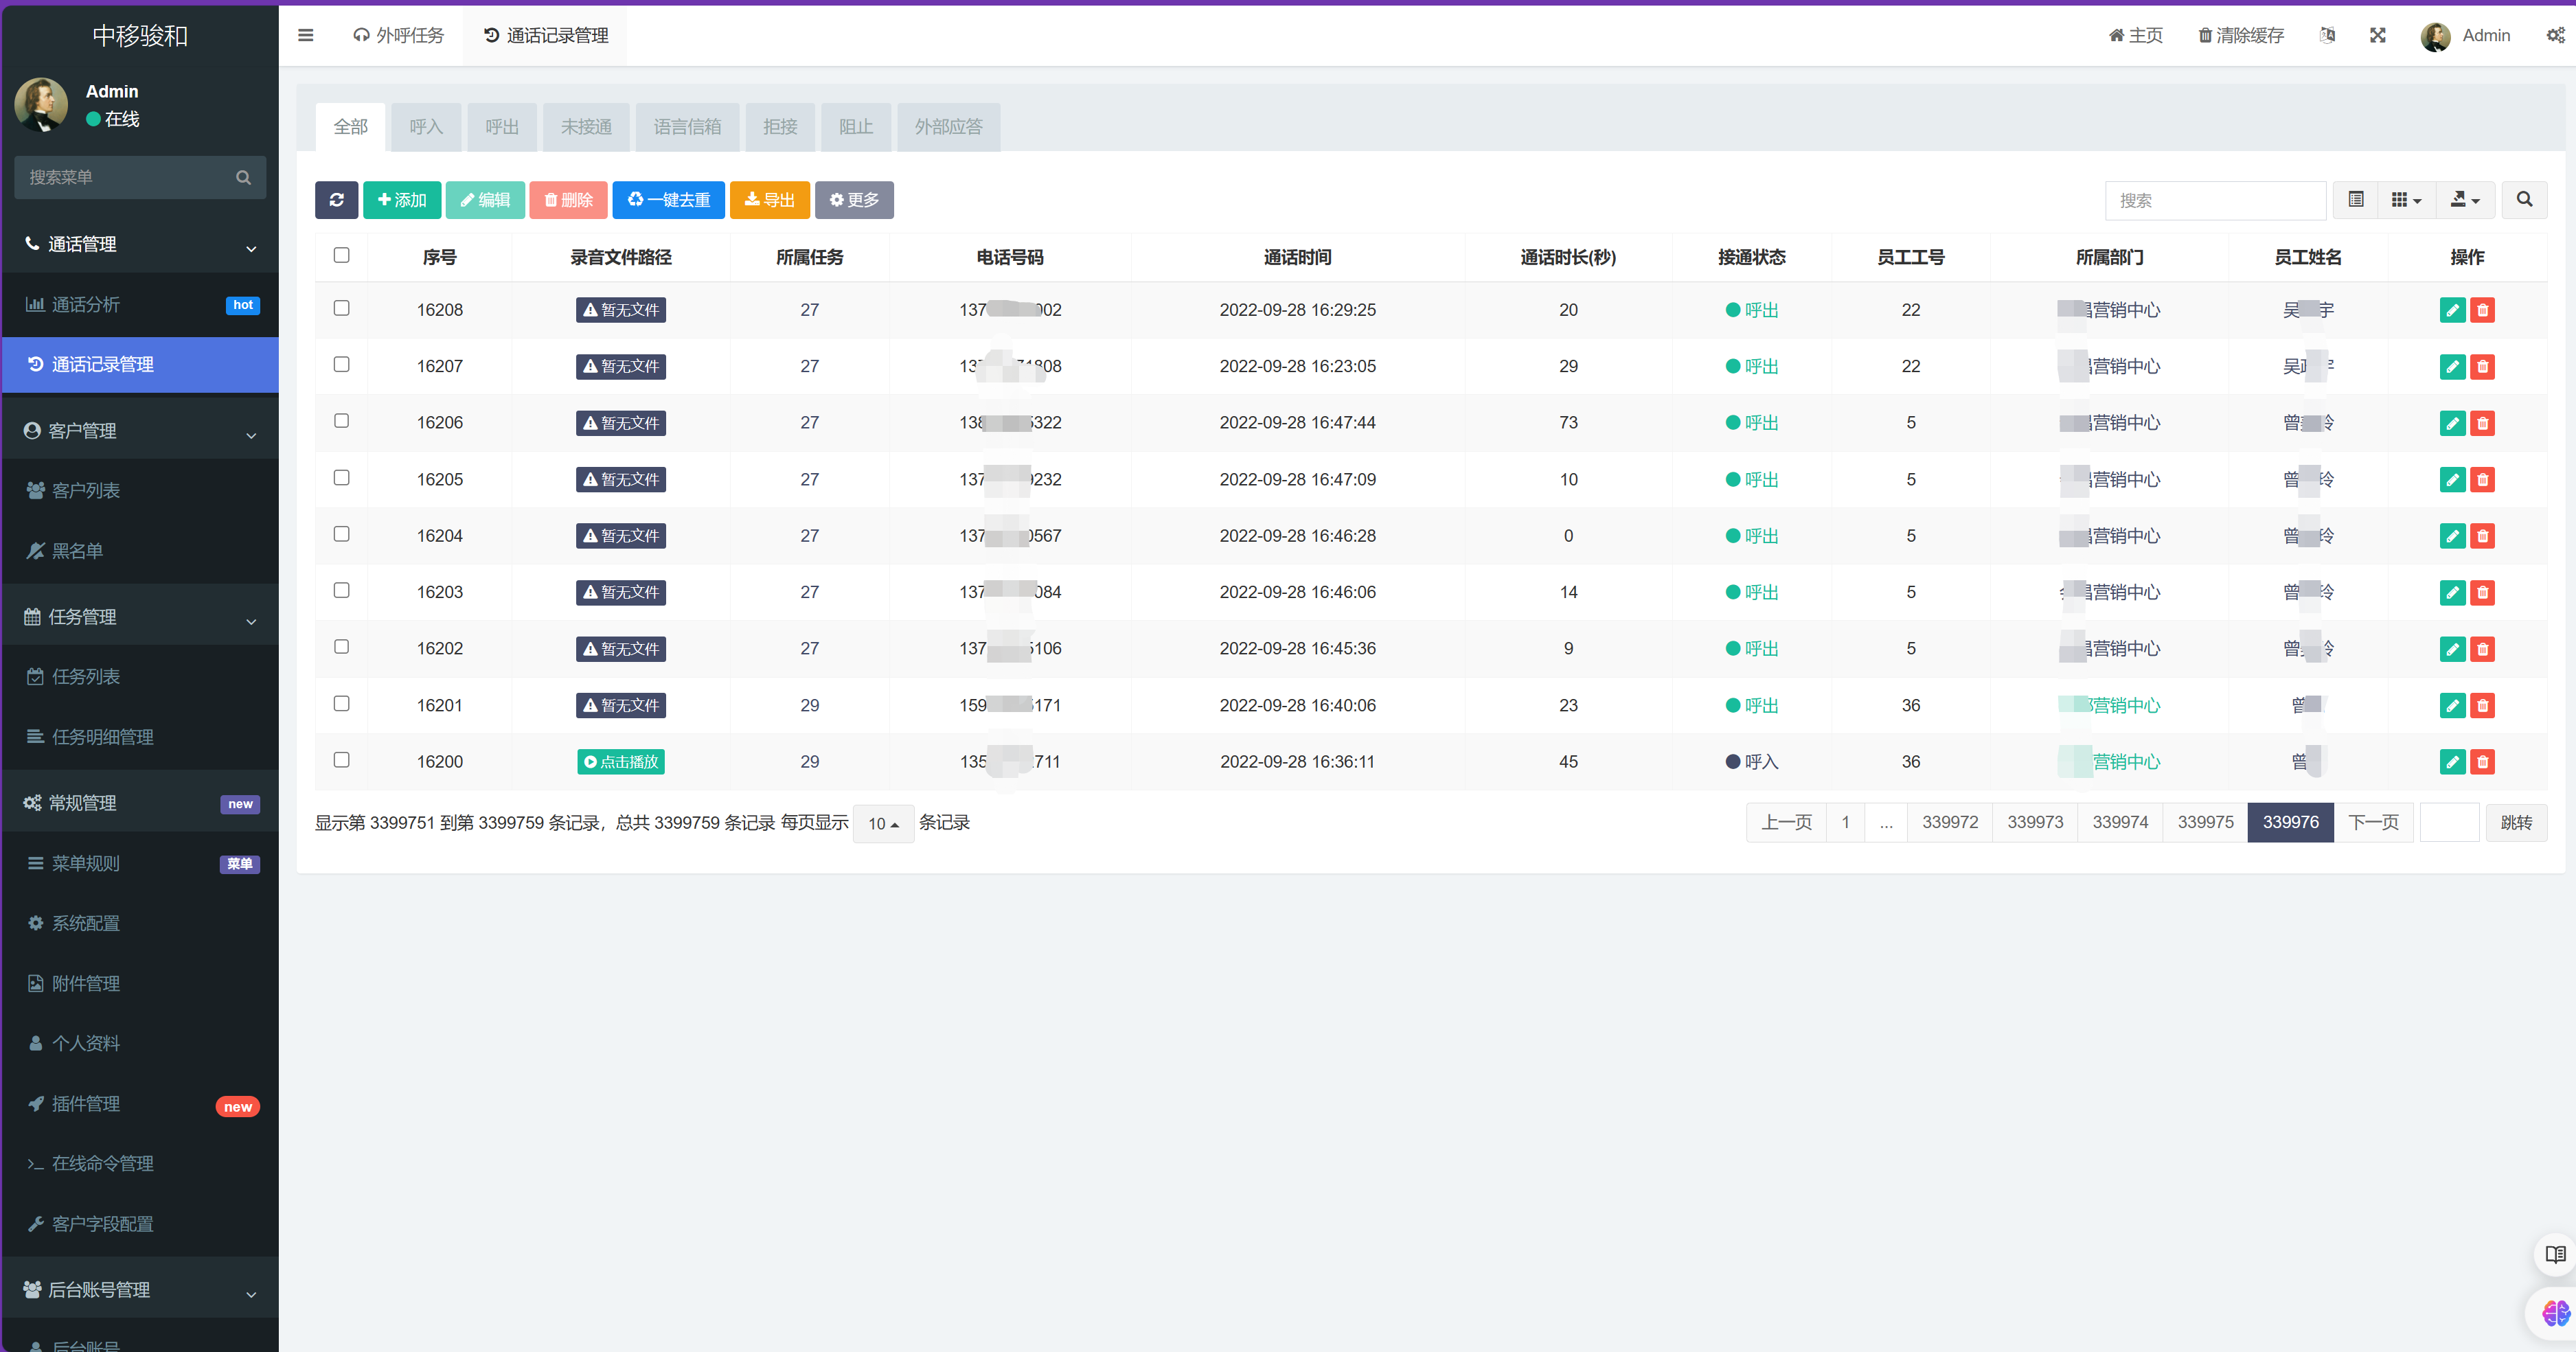Collapse the 任务管理 sidebar group

click(x=140, y=617)
